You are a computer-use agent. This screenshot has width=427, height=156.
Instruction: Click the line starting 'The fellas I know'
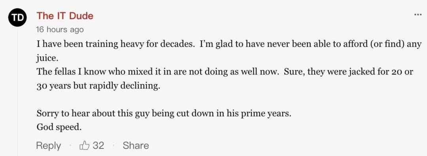click(x=225, y=72)
